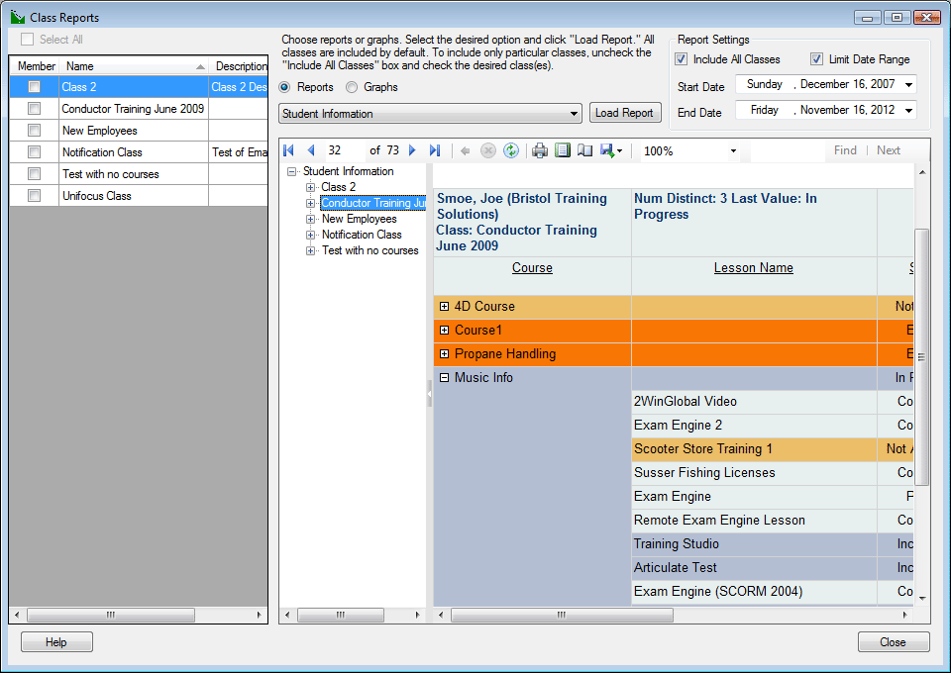Click the document map splitter handle
The height and width of the screenshot is (673, 951).
pyautogui.click(x=429, y=394)
